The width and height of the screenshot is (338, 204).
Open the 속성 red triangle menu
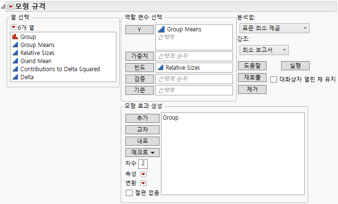[143, 174]
